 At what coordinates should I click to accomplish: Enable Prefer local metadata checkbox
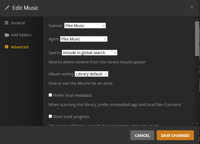click(50, 95)
